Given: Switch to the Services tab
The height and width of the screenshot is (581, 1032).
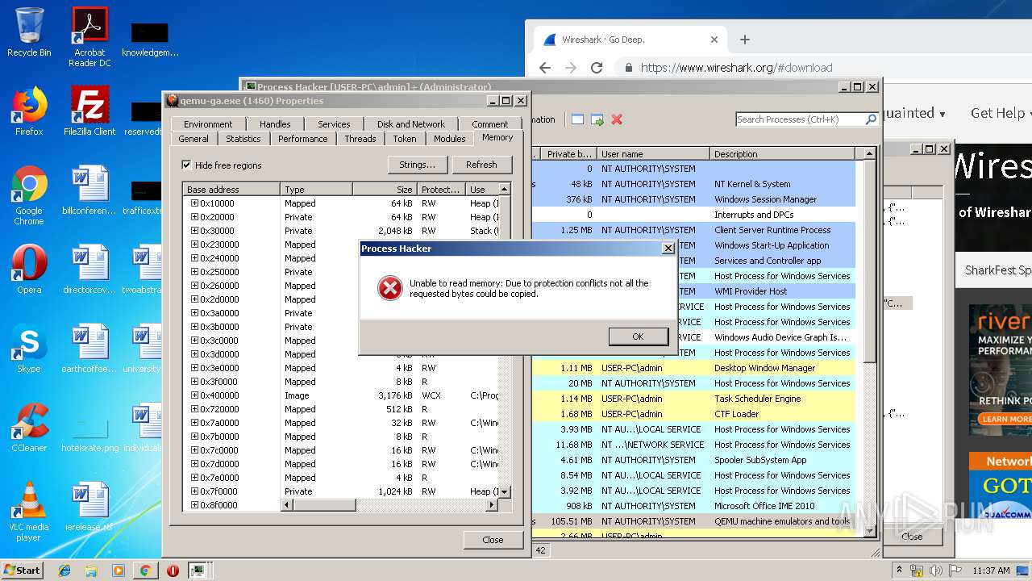Looking at the screenshot, I should [334, 124].
